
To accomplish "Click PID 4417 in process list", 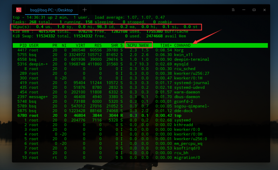I will [22, 50].
